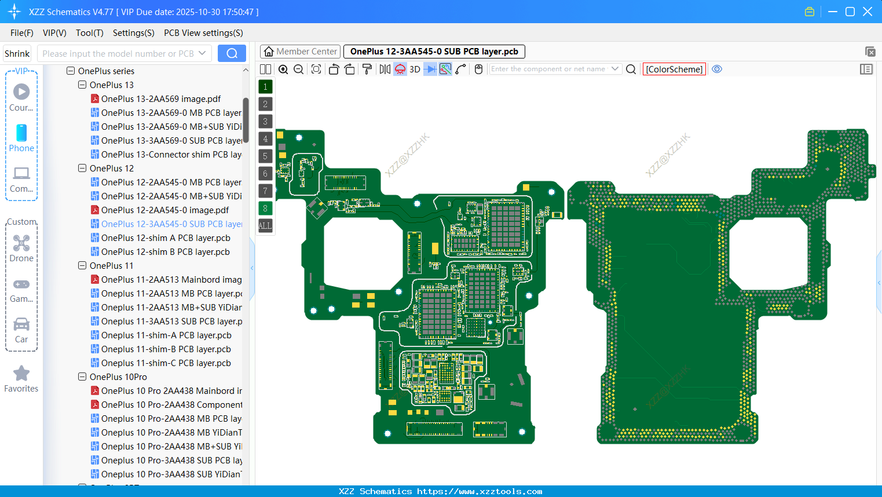Click the Favorites star icon

tap(21, 374)
